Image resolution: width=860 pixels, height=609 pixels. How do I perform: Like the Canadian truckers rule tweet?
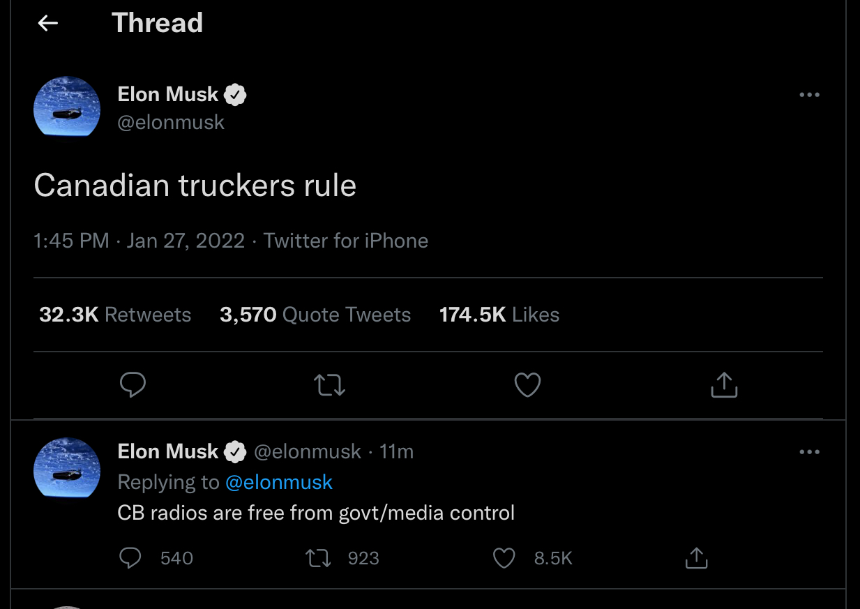click(527, 385)
